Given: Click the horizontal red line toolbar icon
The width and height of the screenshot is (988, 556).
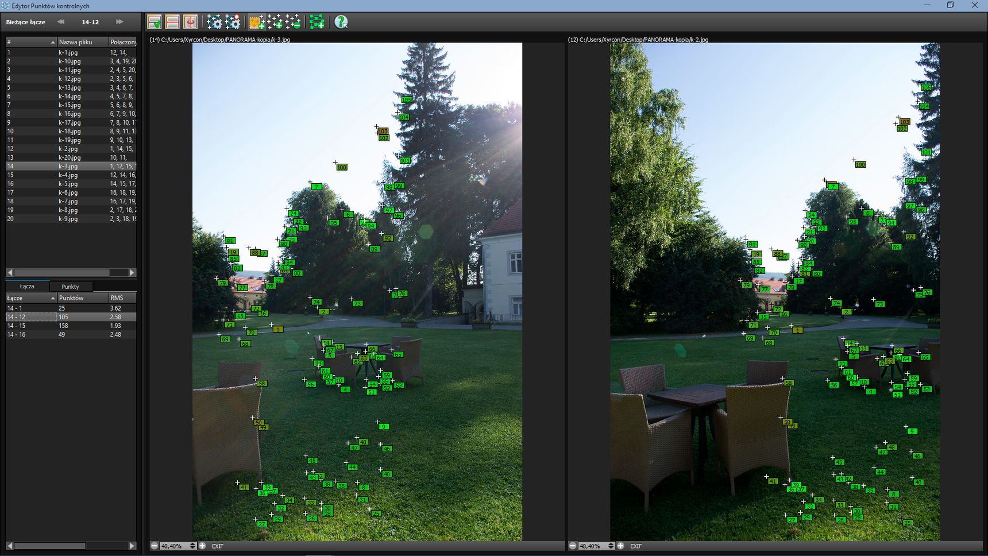Looking at the screenshot, I should pyautogui.click(x=172, y=22).
